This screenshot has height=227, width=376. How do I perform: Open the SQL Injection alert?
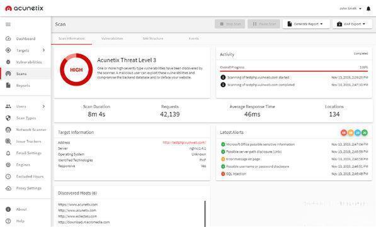point(236,174)
